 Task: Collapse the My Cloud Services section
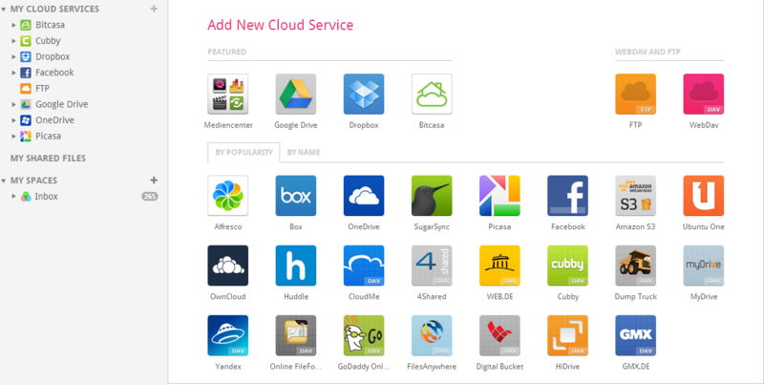(x=4, y=9)
